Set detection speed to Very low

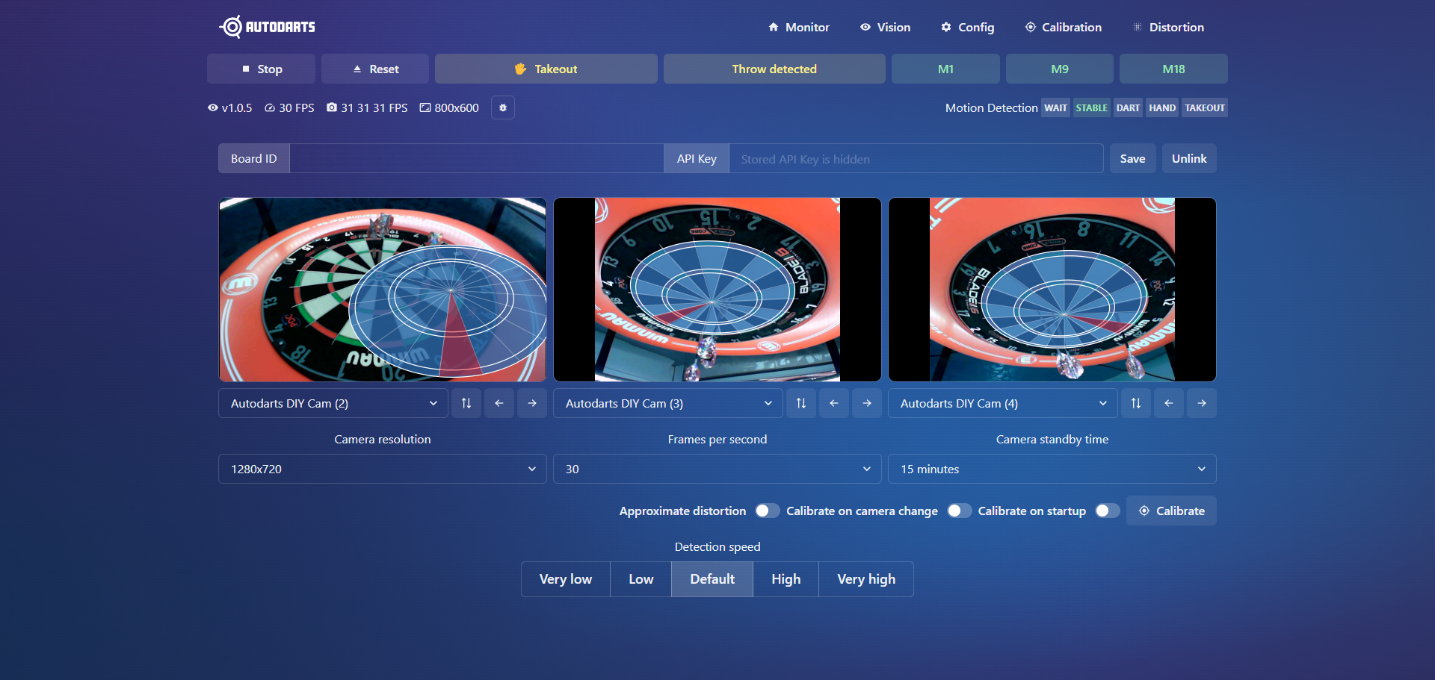pyautogui.click(x=566, y=579)
